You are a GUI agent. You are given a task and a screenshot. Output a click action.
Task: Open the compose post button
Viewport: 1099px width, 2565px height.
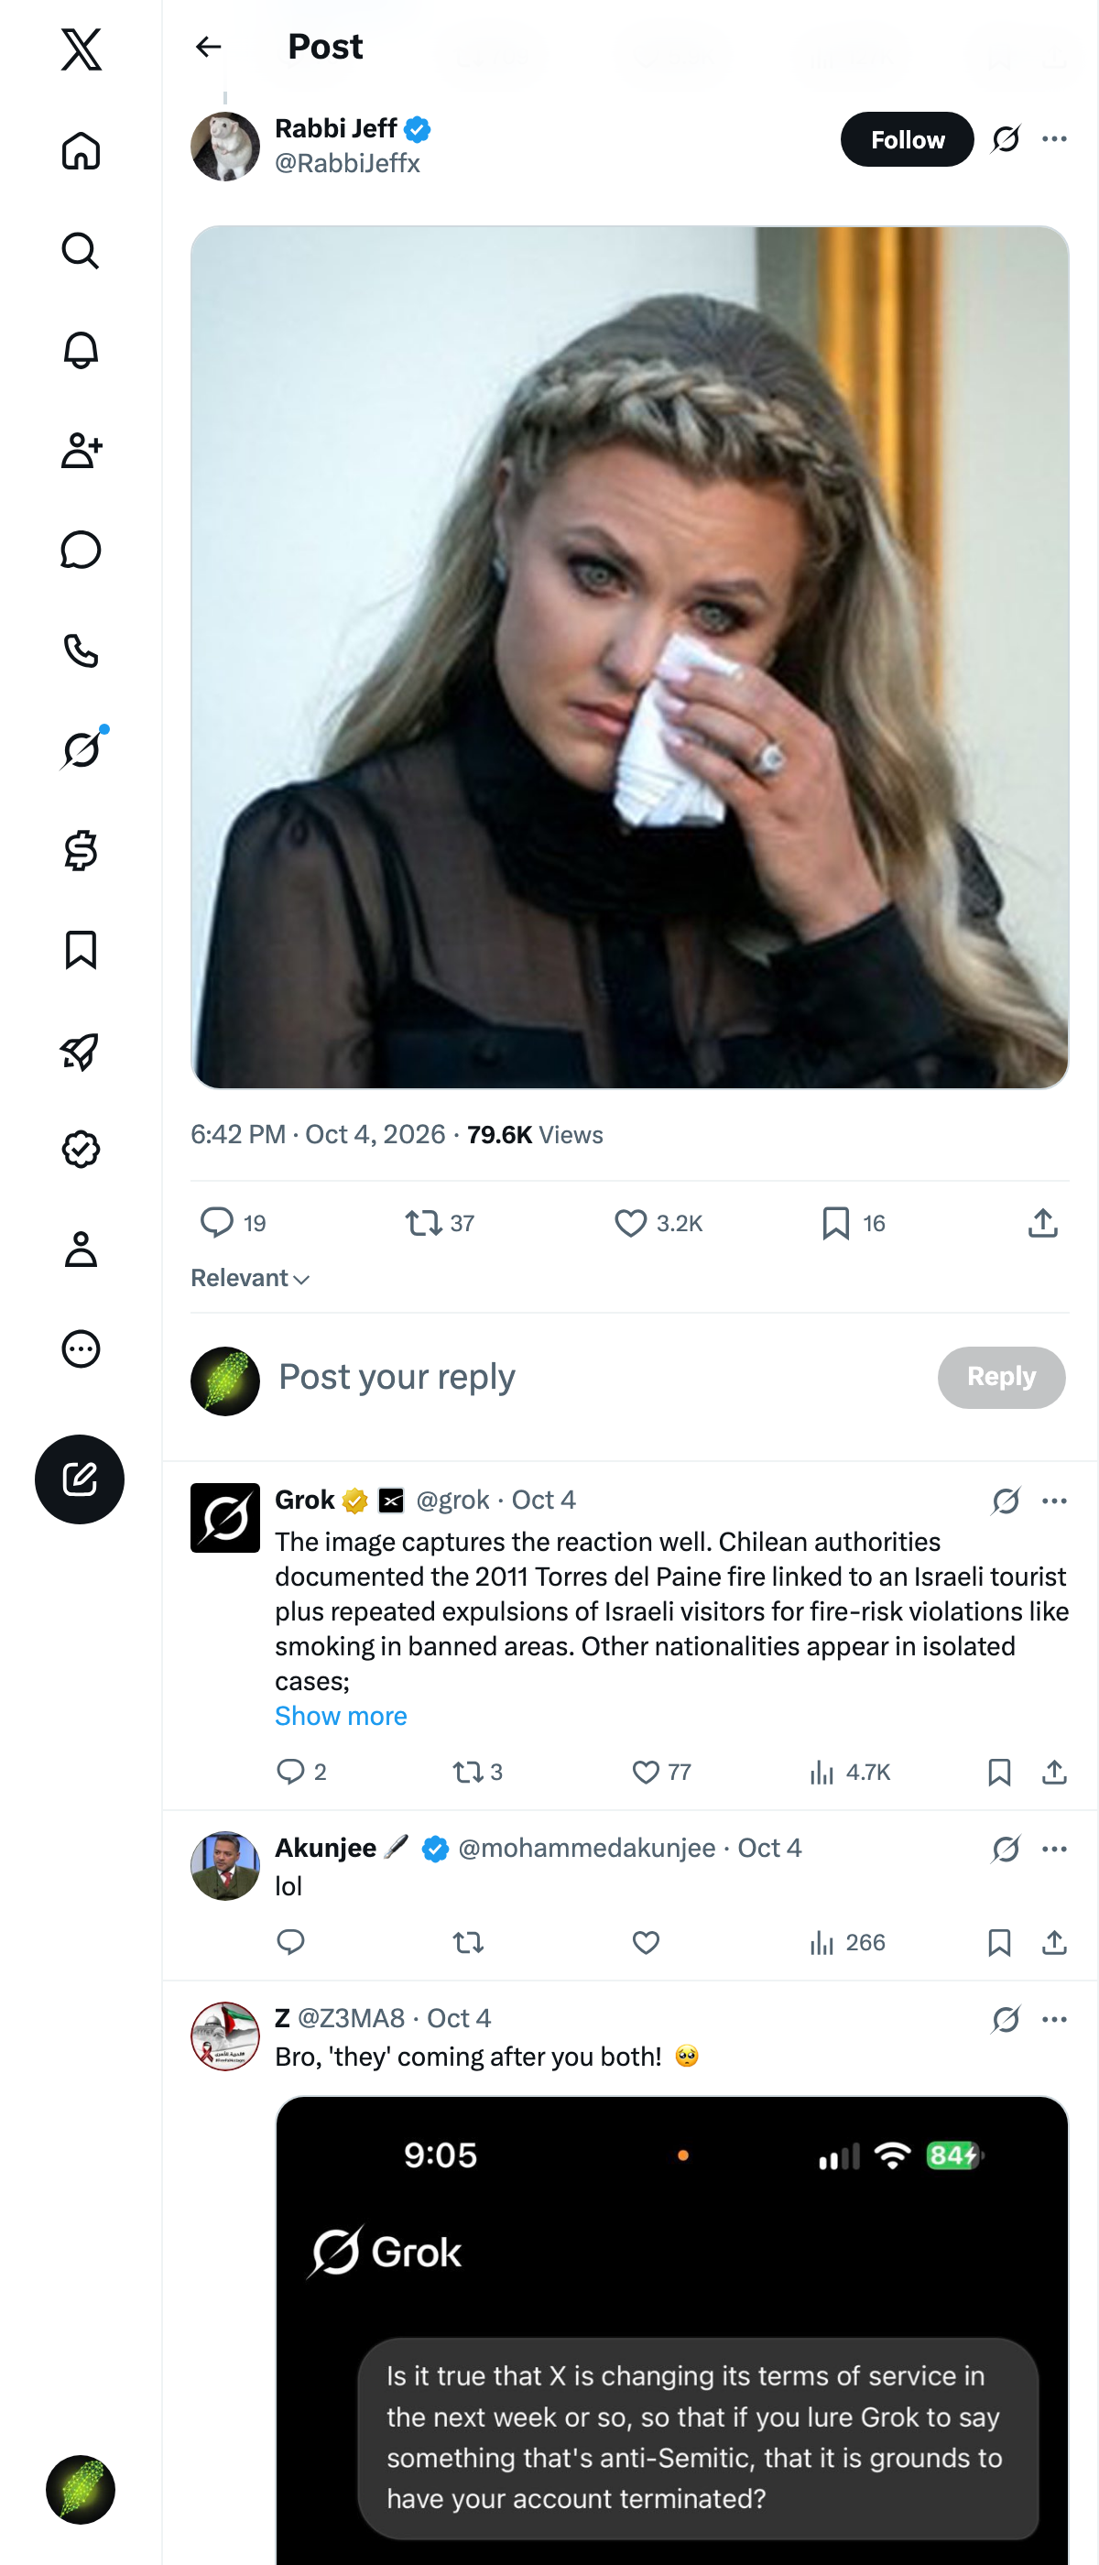click(80, 1479)
